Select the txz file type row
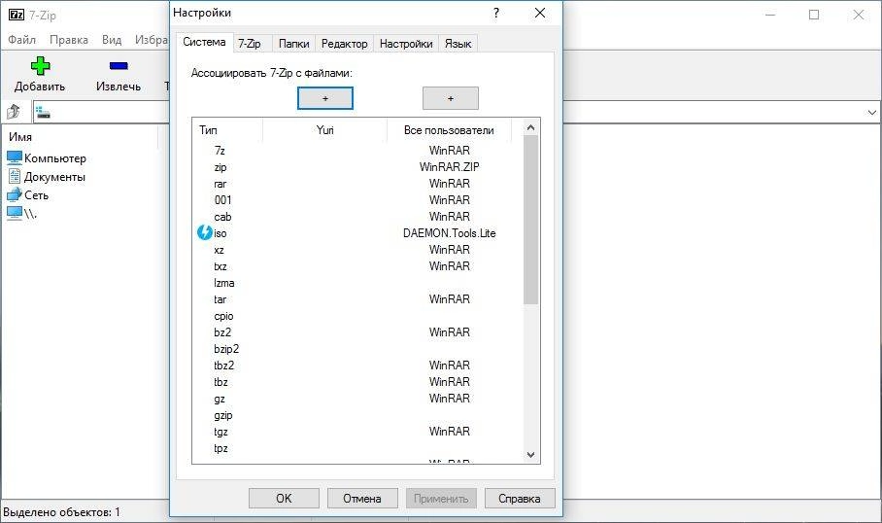The width and height of the screenshot is (882, 523). click(357, 266)
